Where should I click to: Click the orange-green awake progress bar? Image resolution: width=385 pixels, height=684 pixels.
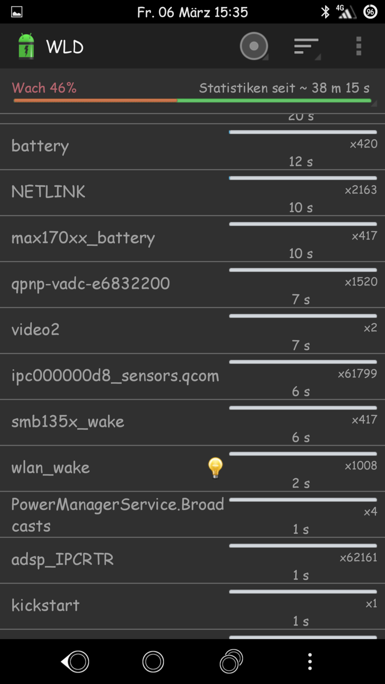point(192,101)
